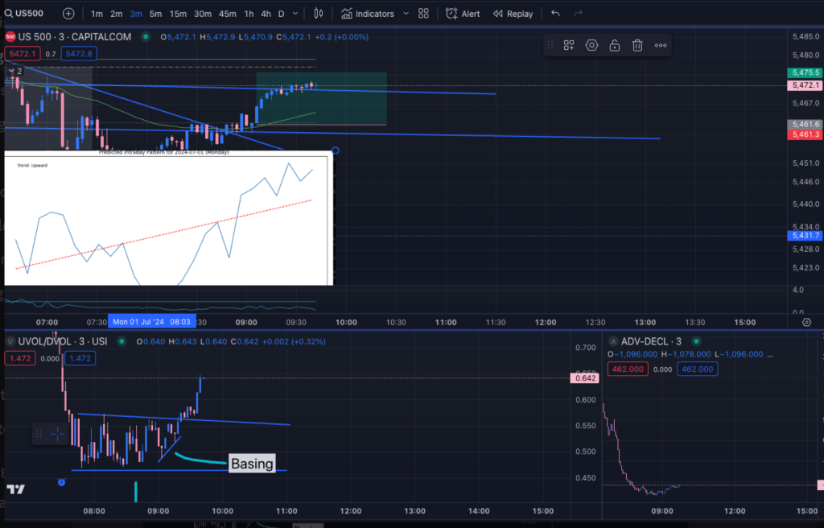This screenshot has width=824, height=528.
Task: Switch to the 1h timeframe
Action: pyautogui.click(x=249, y=14)
